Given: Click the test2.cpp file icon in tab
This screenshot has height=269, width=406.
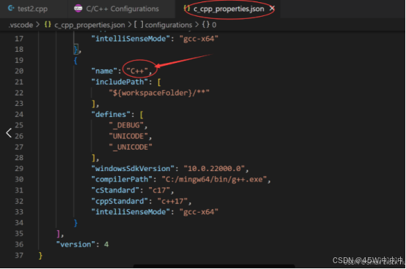Looking at the screenshot, I should [x=11, y=9].
